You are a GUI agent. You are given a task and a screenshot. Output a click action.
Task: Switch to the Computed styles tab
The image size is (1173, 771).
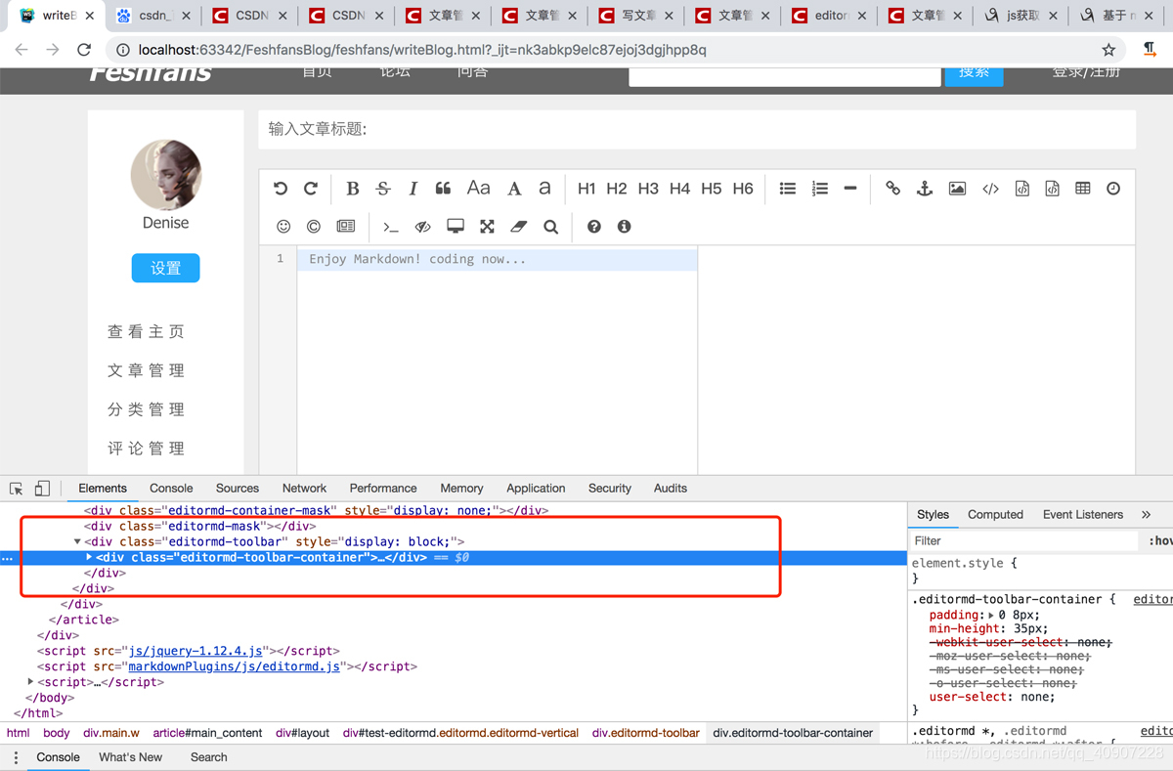pos(995,515)
